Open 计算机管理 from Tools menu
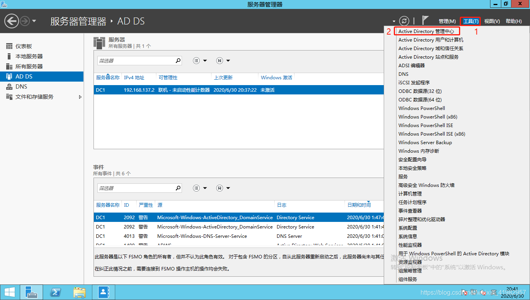Viewport: 530px width, 300px height. 410,194
